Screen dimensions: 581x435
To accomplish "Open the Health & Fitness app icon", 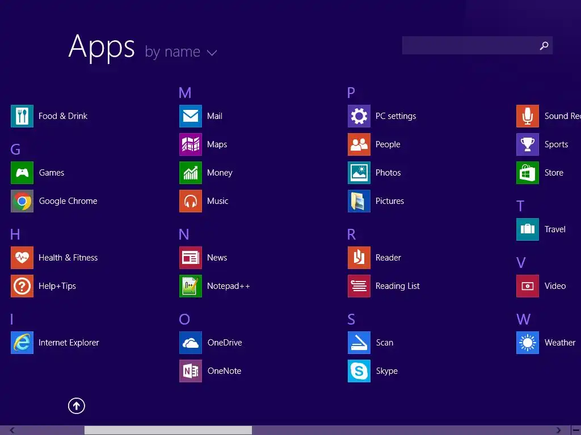I will [22, 258].
